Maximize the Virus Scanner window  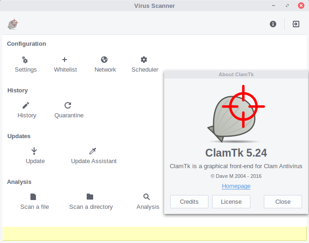pyautogui.click(x=287, y=6)
